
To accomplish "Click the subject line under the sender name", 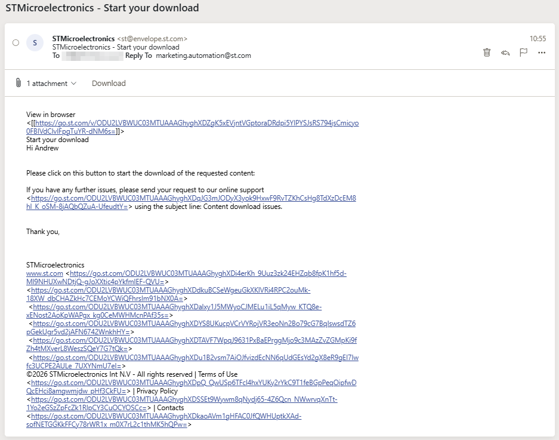I will pos(116,47).
